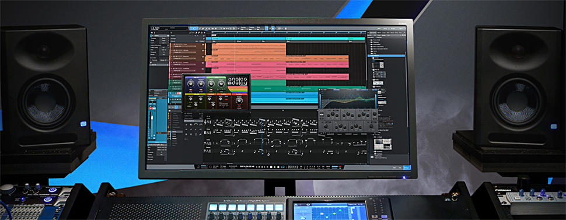The image size is (566, 220).
Task: Click the Record button in transport bar
Action: 278,167
